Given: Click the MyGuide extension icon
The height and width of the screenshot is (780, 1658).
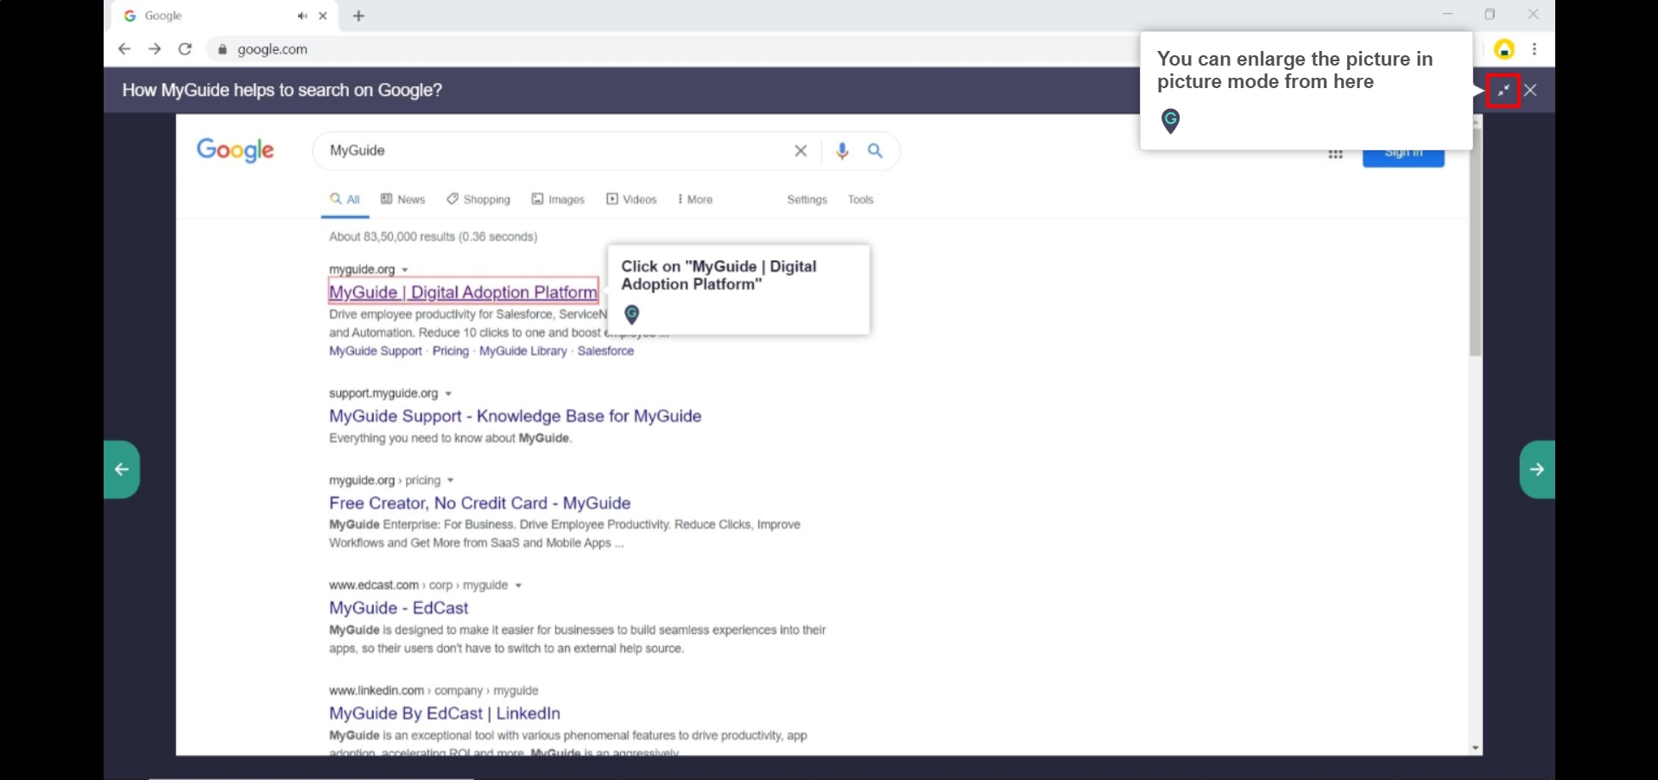Looking at the screenshot, I should 1504,49.
